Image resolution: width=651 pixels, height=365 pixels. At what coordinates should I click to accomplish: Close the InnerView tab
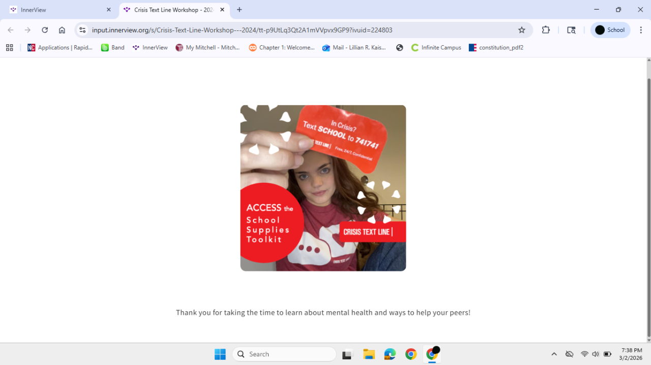pos(108,10)
